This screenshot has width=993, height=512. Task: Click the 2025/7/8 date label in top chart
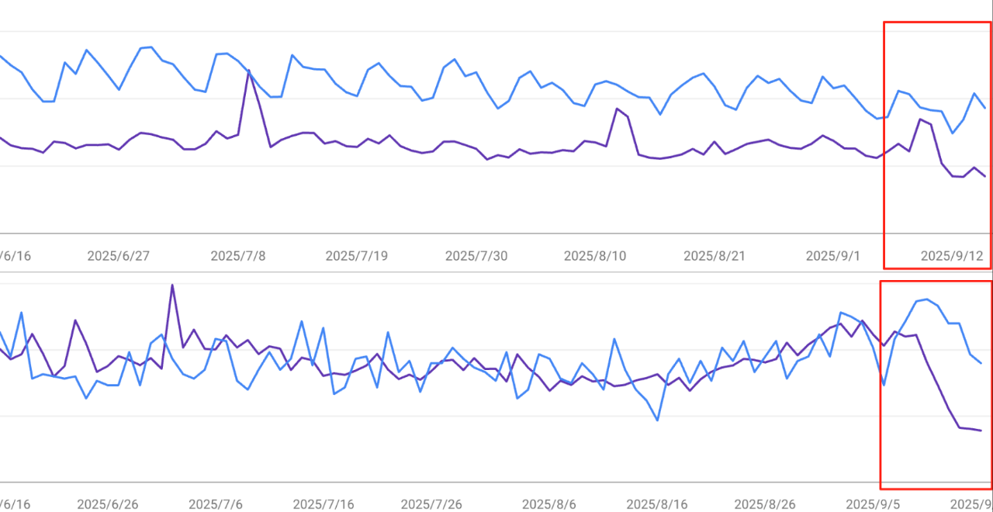(238, 256)
